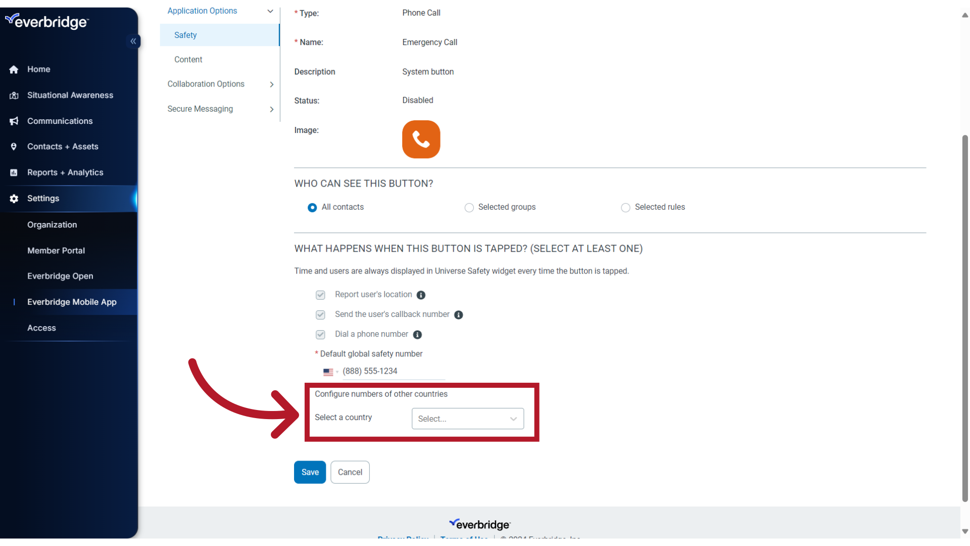Click the Reports + Analytics chart icon
This screenshot has height=546, width=970.
[14, 173]
